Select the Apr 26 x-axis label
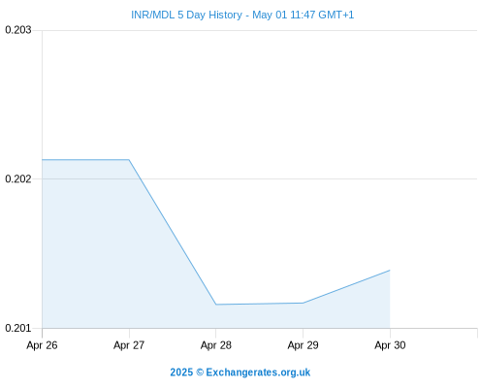 [42, 345]
